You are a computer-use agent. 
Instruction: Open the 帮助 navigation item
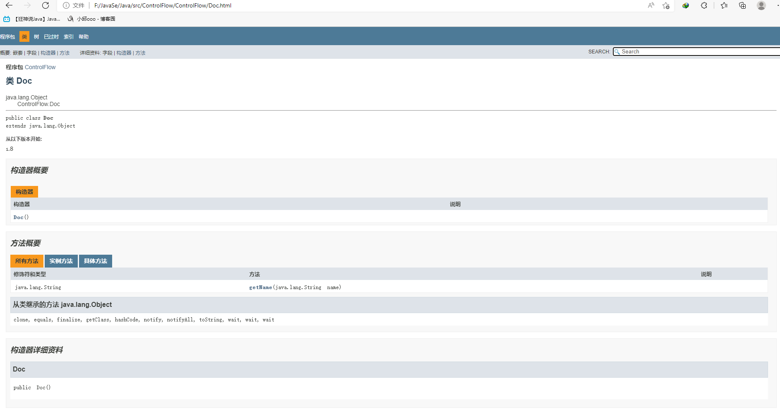tap(84, 37)
